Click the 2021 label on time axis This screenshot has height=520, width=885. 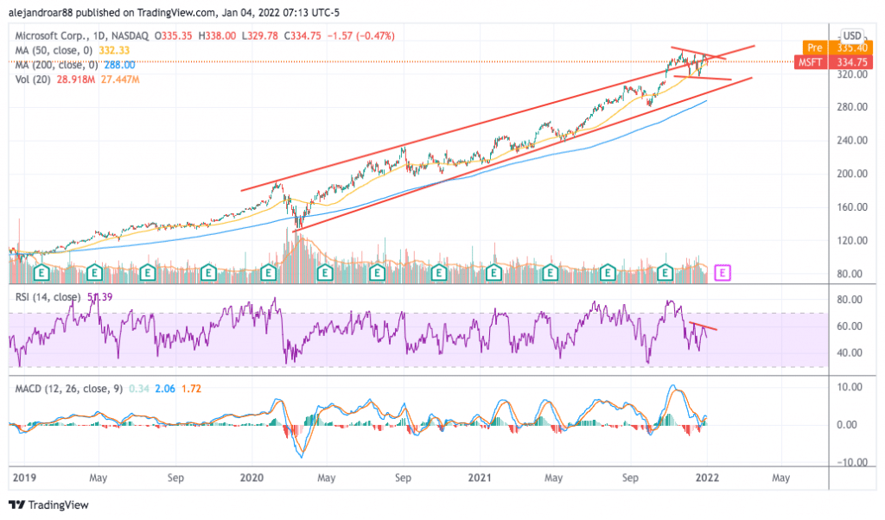pyautogui.click(x=480, y=478)
